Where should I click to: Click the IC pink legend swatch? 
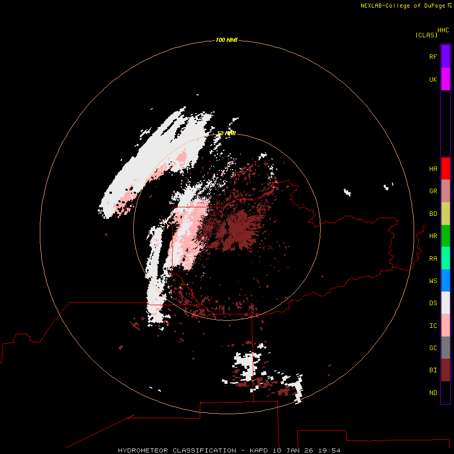pos(445,325)
